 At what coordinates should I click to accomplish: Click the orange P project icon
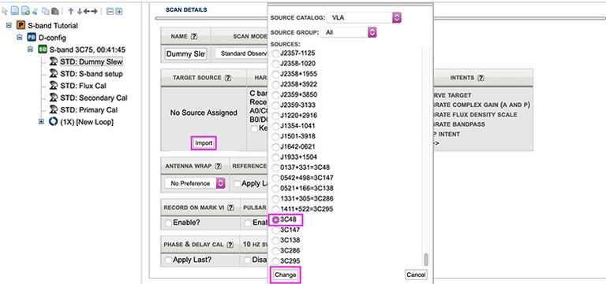(x=21, y=26)
